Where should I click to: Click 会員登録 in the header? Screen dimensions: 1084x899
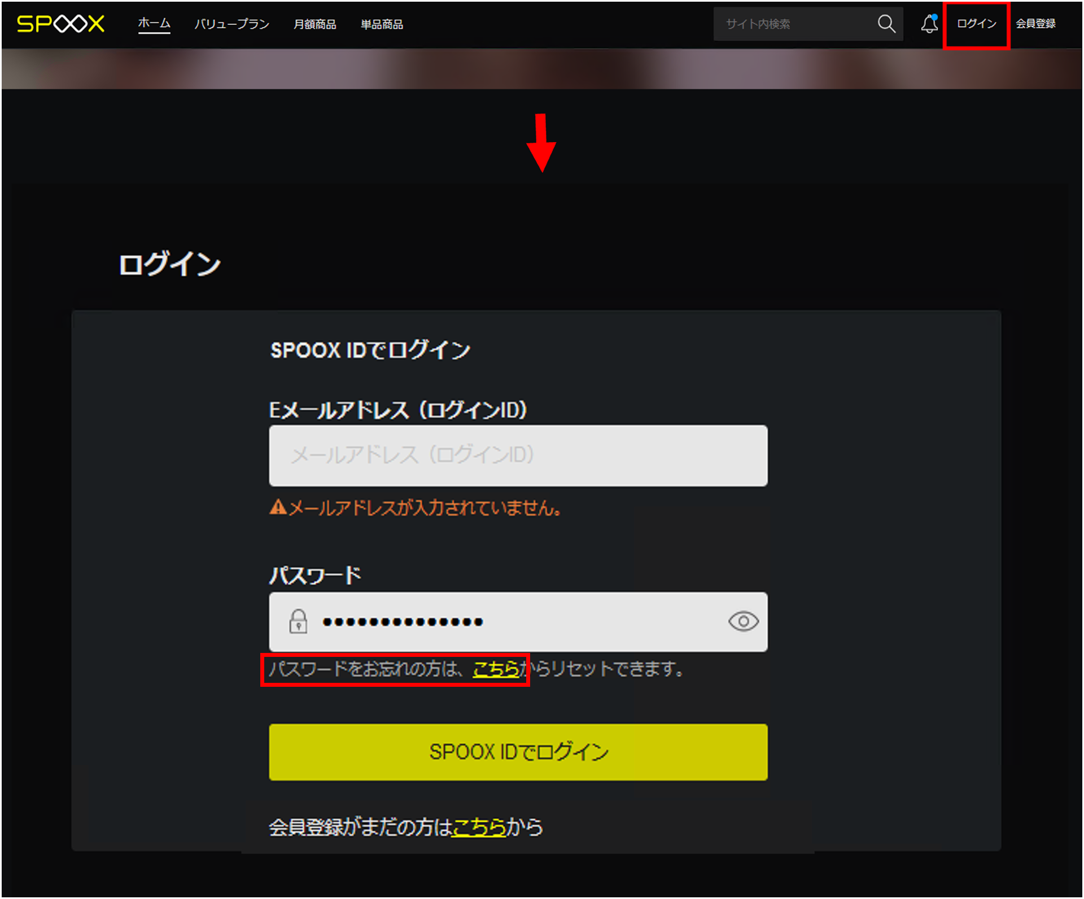[1035, 24]
